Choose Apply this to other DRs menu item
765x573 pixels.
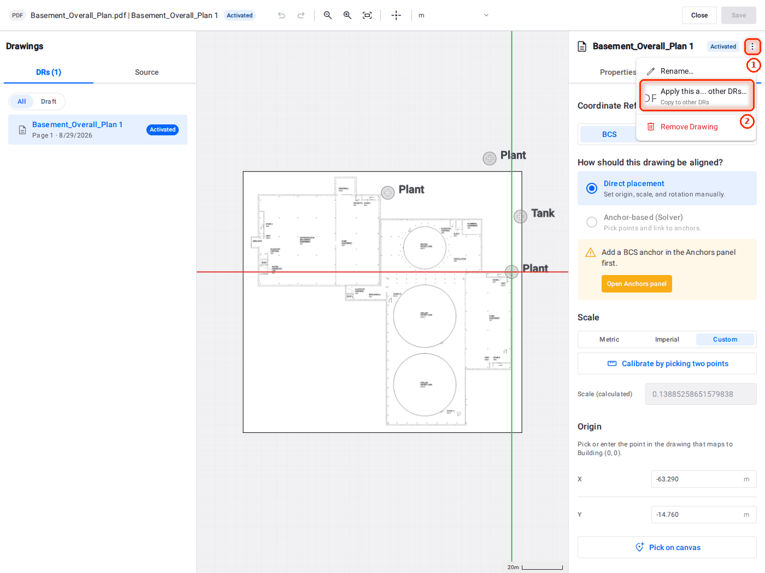pos(697,96)
